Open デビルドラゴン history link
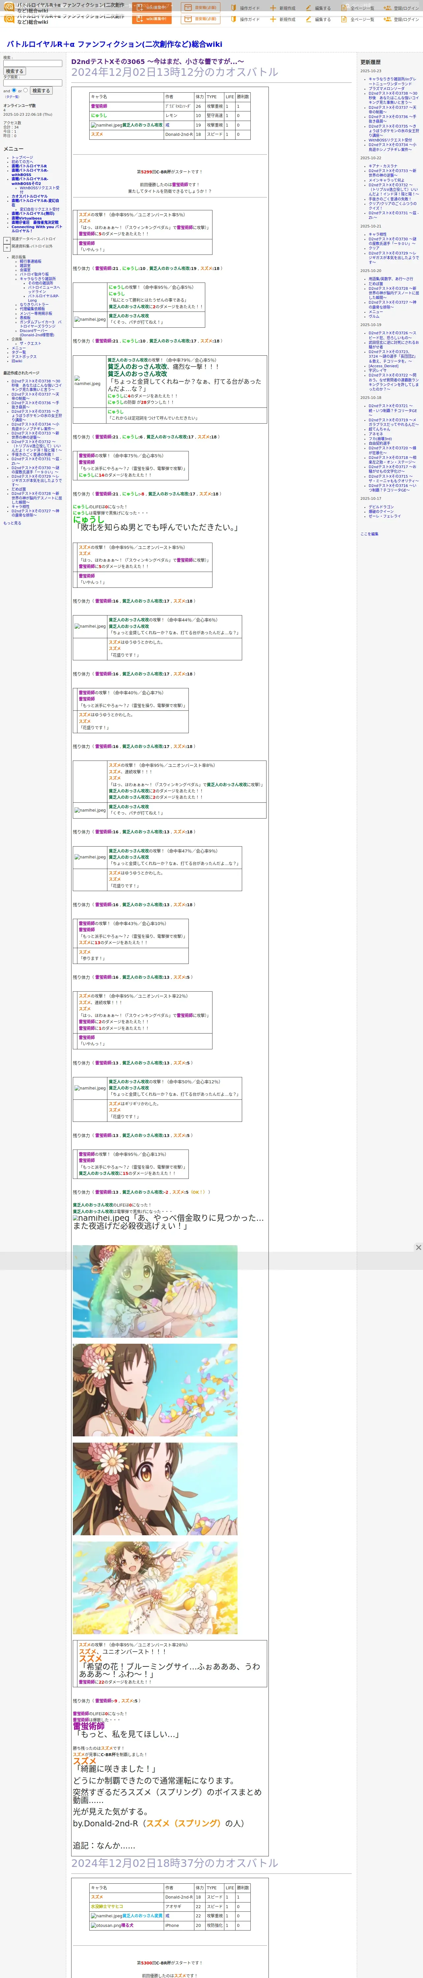Viewport: 423px width, 1978px height. pos(381,507)
